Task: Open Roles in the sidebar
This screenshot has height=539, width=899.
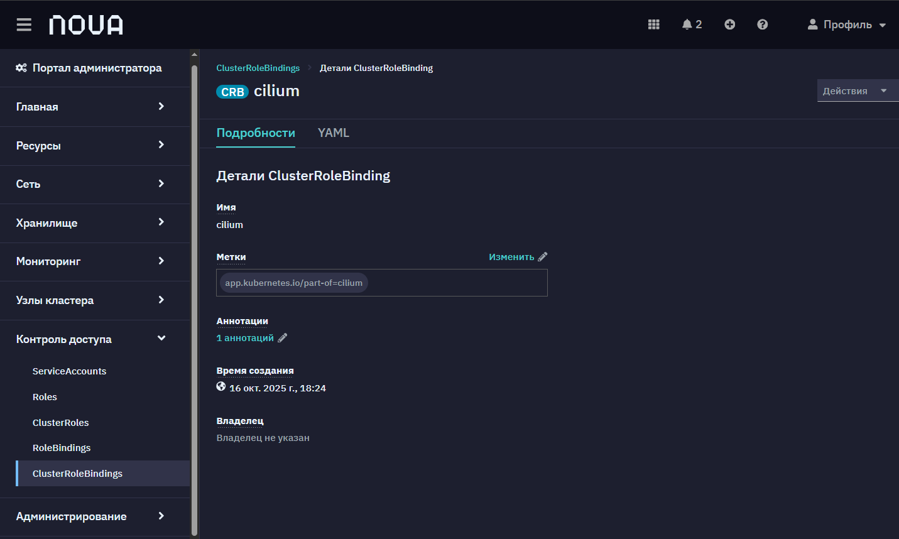Action: tap(45, 397)
